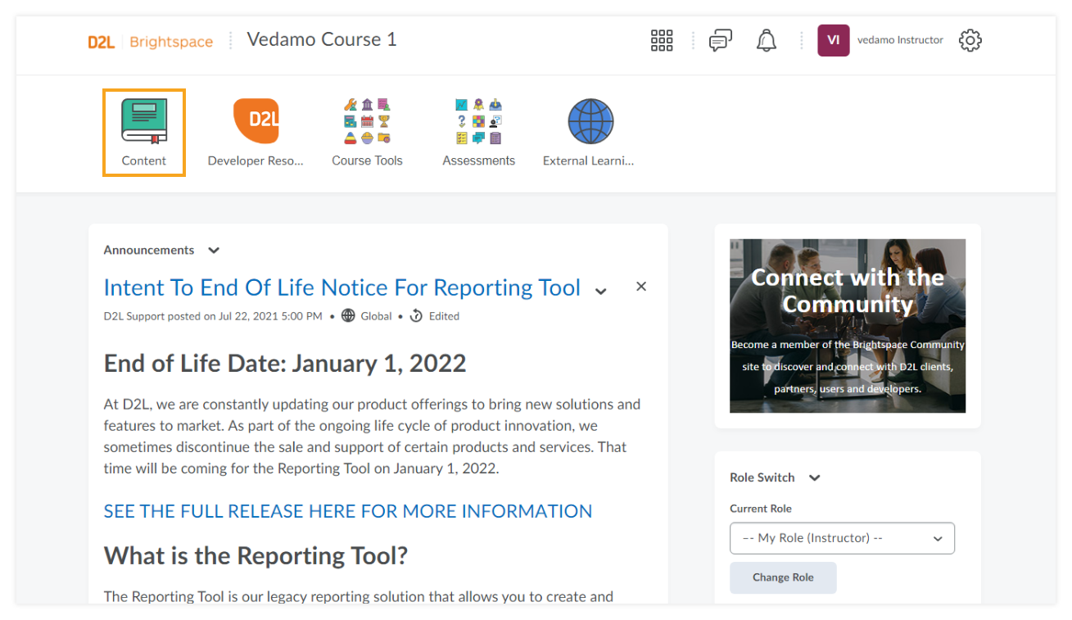Click the Course Tools label

(367, 161)
